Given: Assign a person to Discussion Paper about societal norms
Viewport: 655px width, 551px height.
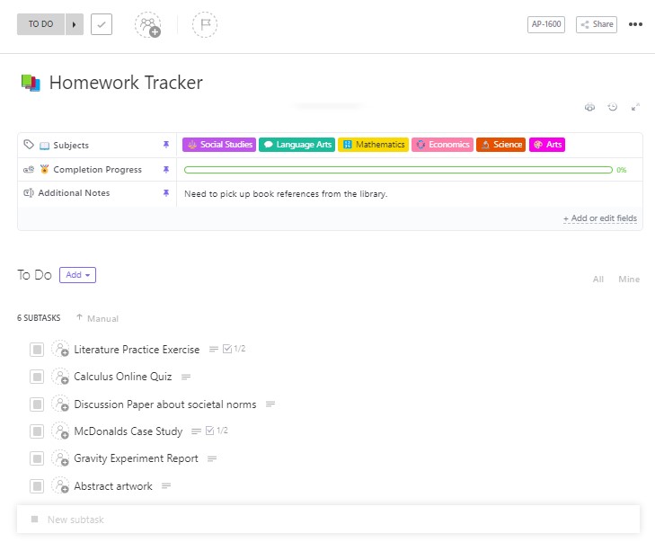Looking at the screenshot, I should click(x=61, y=404).
